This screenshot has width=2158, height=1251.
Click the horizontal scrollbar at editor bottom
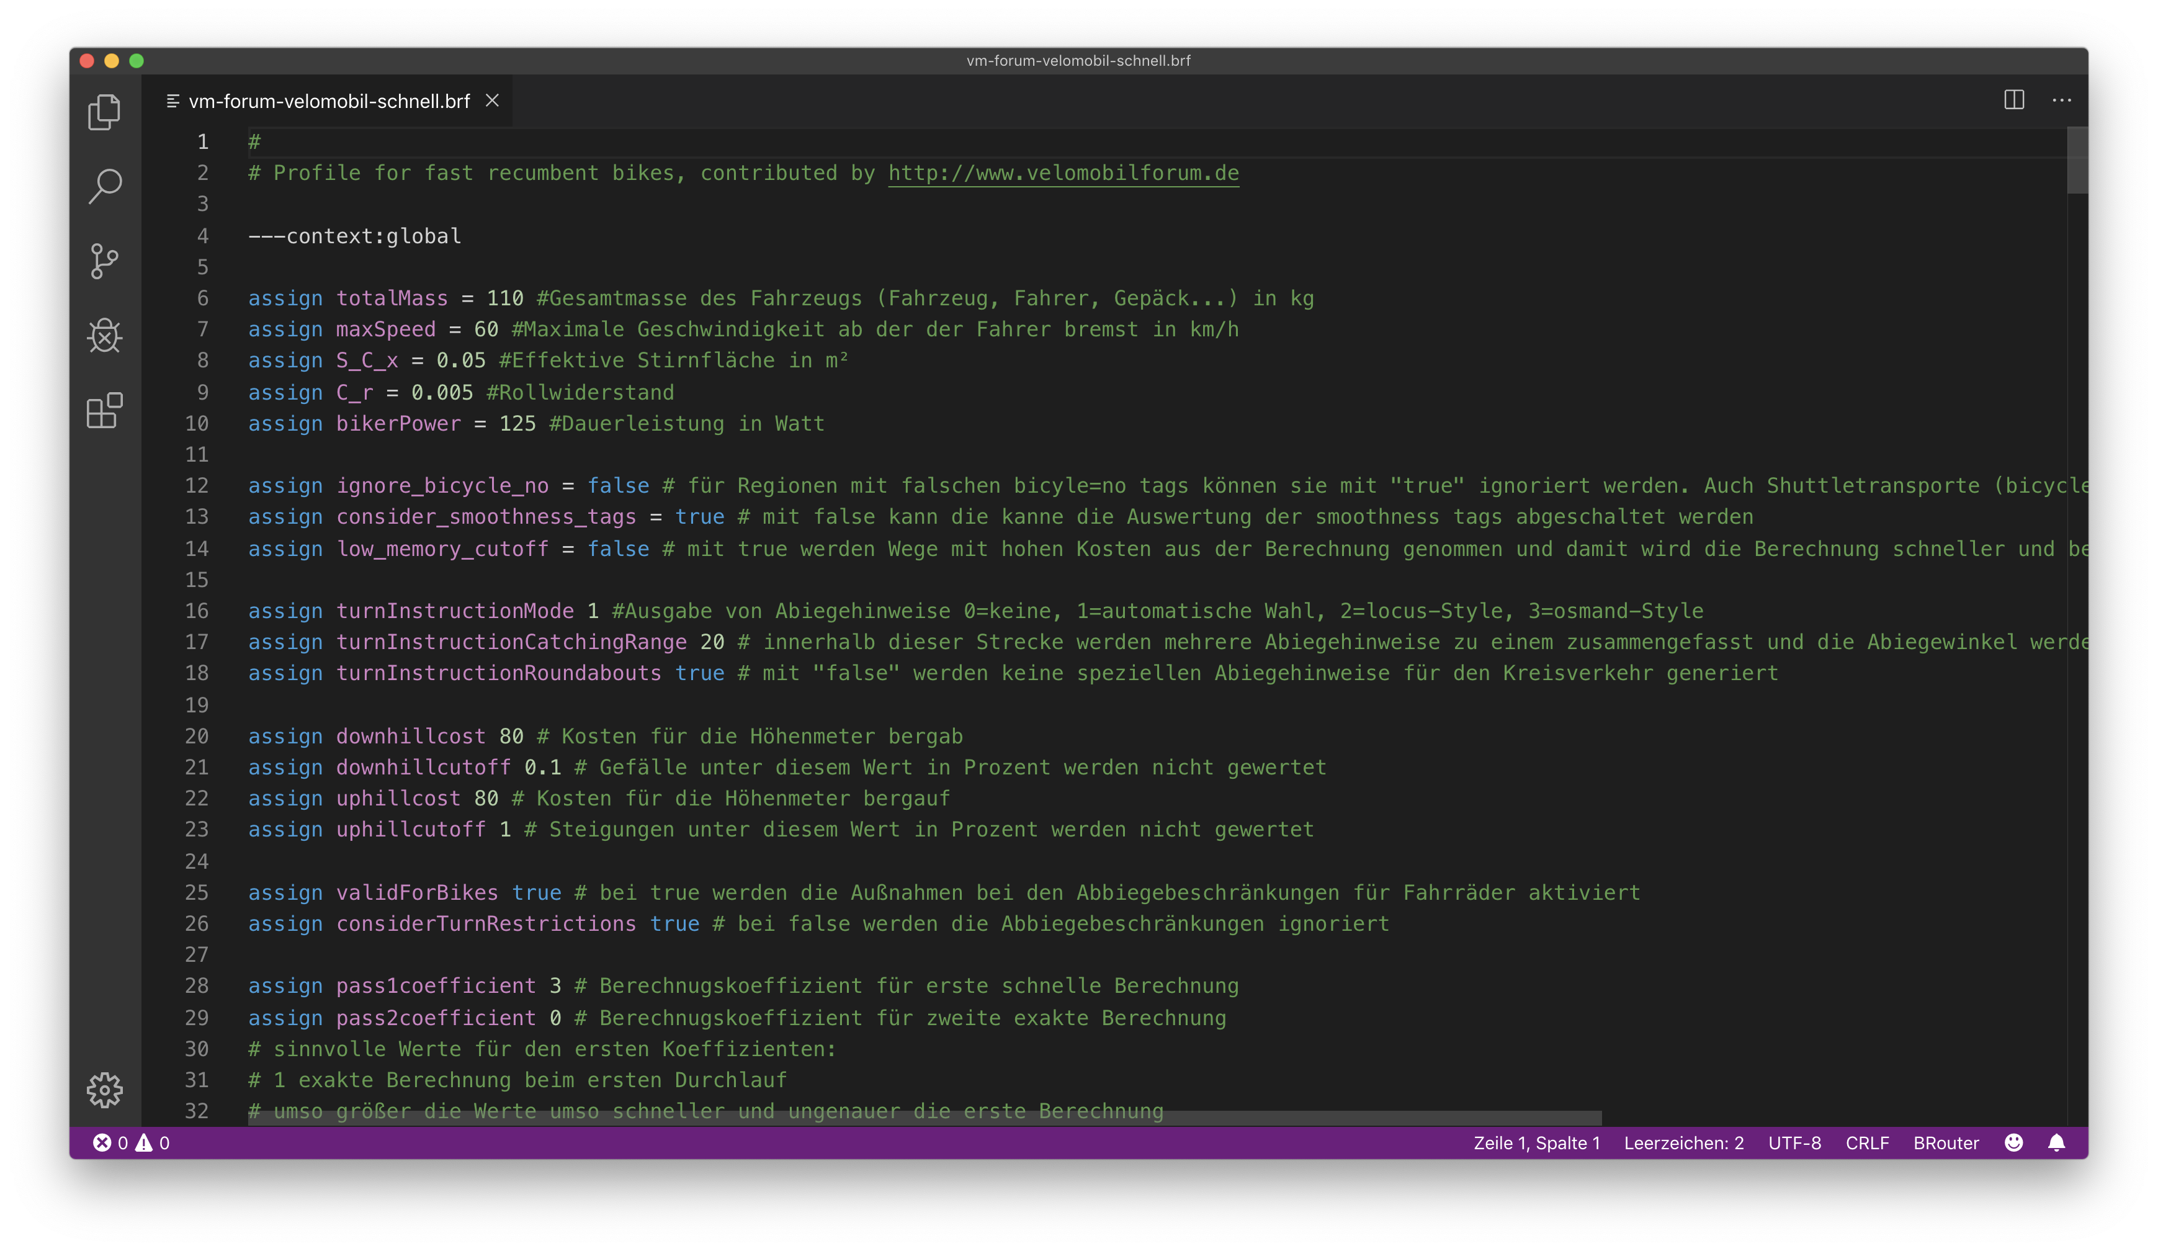925,1118
